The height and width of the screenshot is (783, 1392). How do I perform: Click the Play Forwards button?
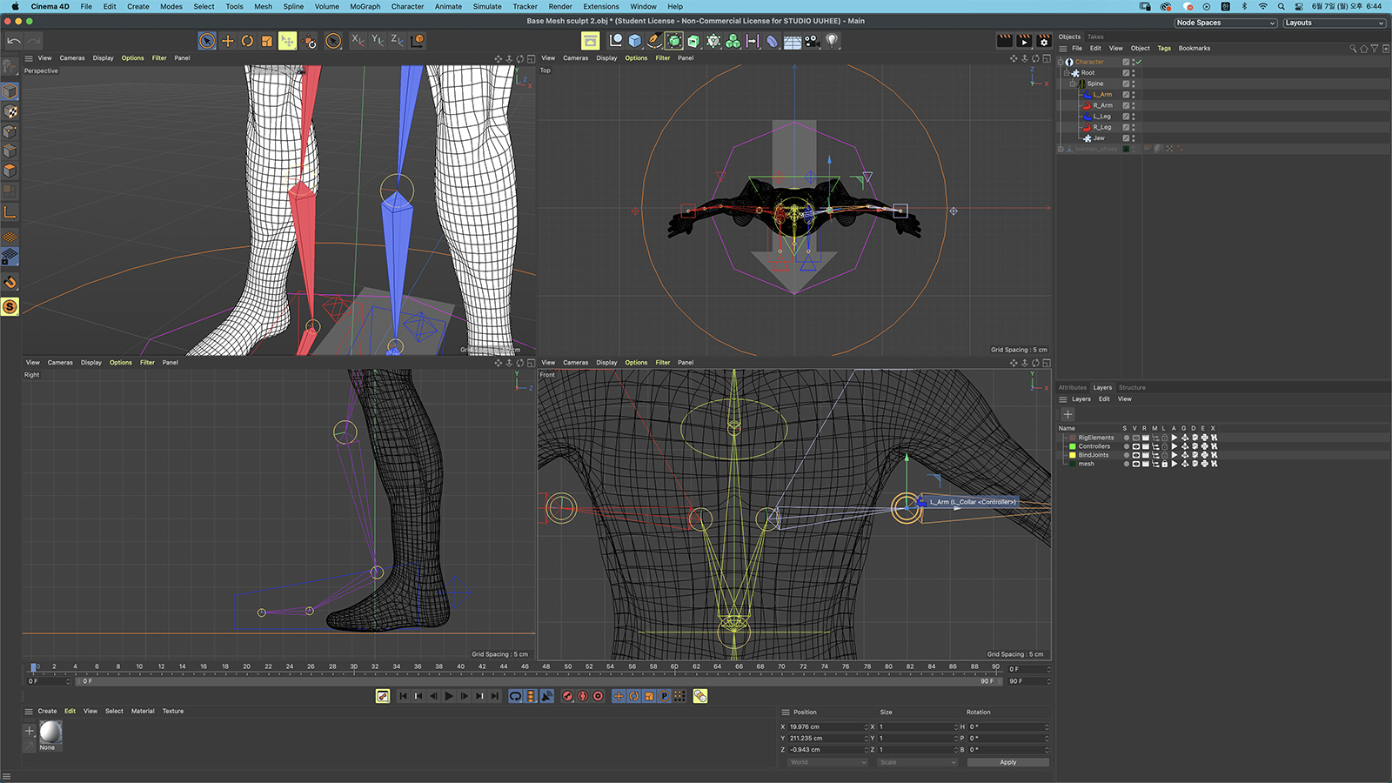449,696
